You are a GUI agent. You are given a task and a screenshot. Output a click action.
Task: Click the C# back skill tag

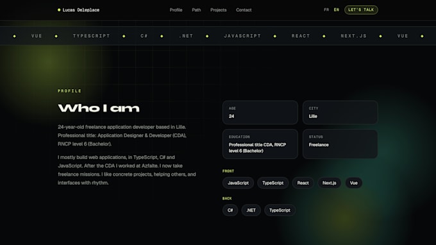(x=230, y=210)
